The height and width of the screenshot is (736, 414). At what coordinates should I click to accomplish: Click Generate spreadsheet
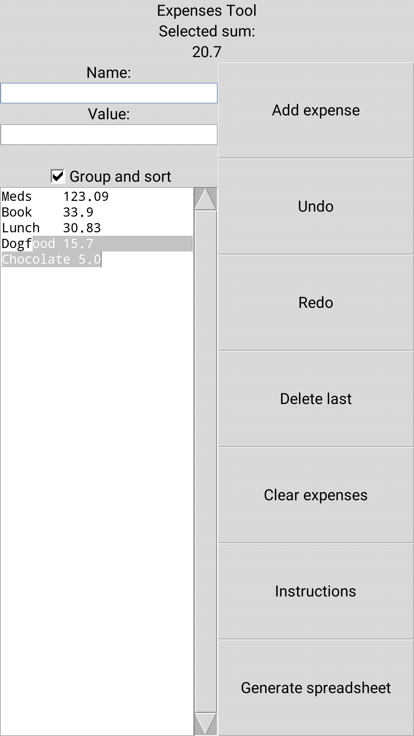click(x=315, y=688)
